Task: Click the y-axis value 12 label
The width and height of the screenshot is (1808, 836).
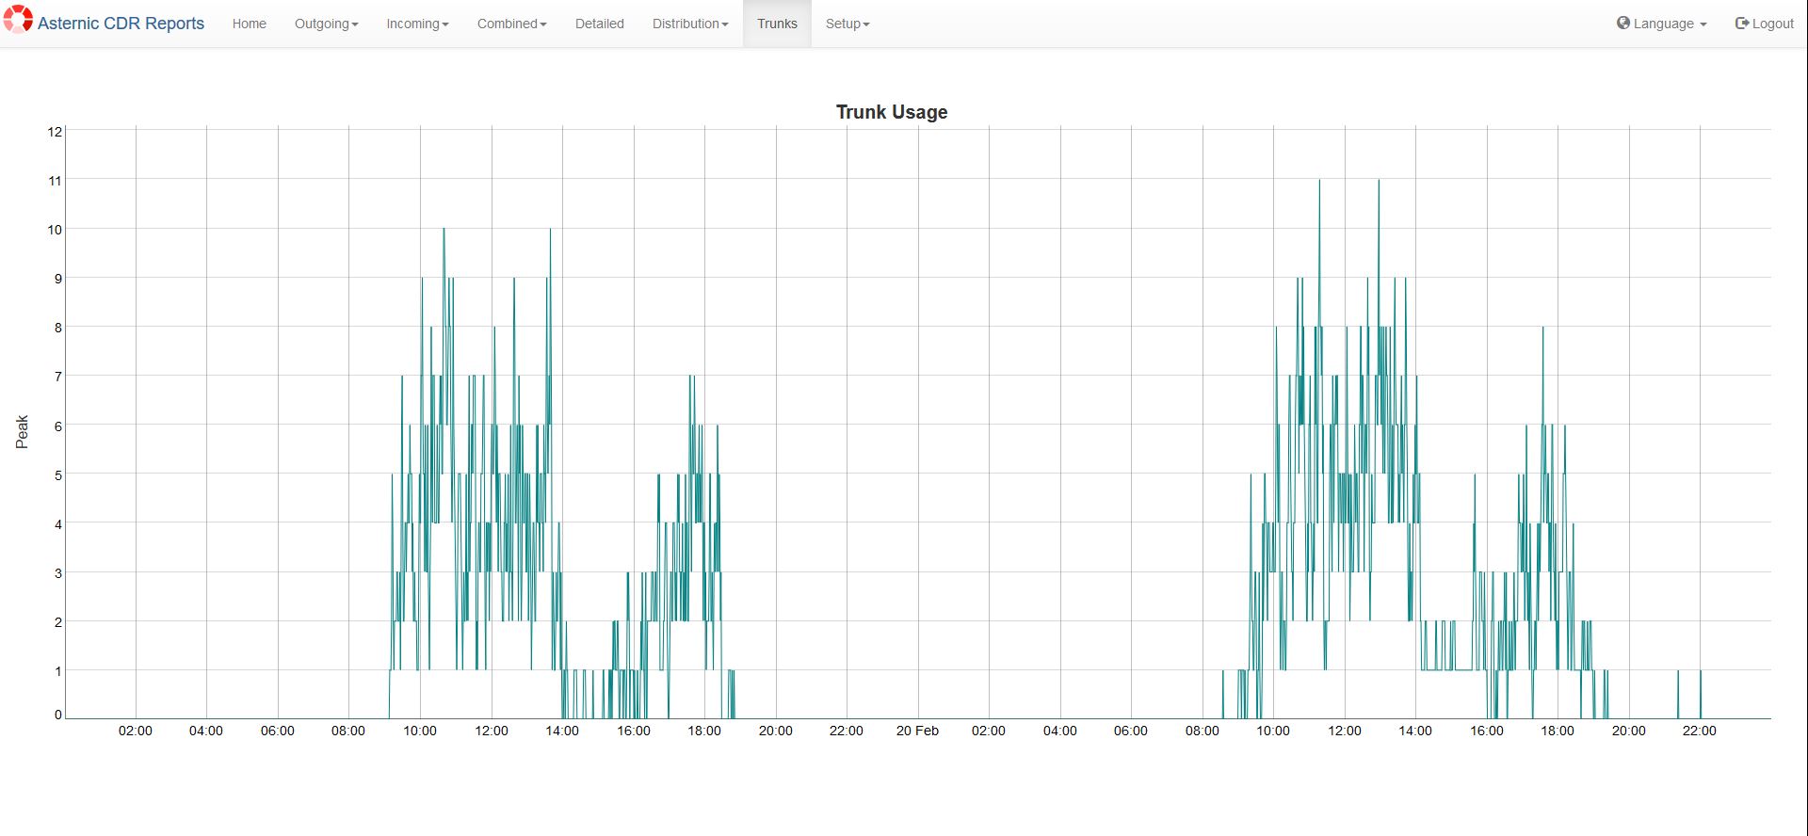Action: pyautogui.click(x=55, y=132)
